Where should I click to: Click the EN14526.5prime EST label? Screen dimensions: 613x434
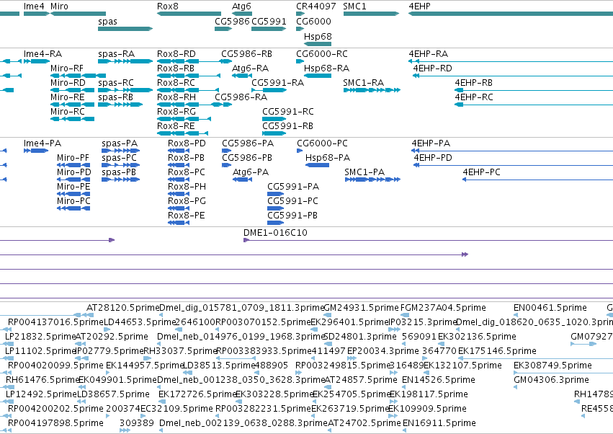pos(439,380)
